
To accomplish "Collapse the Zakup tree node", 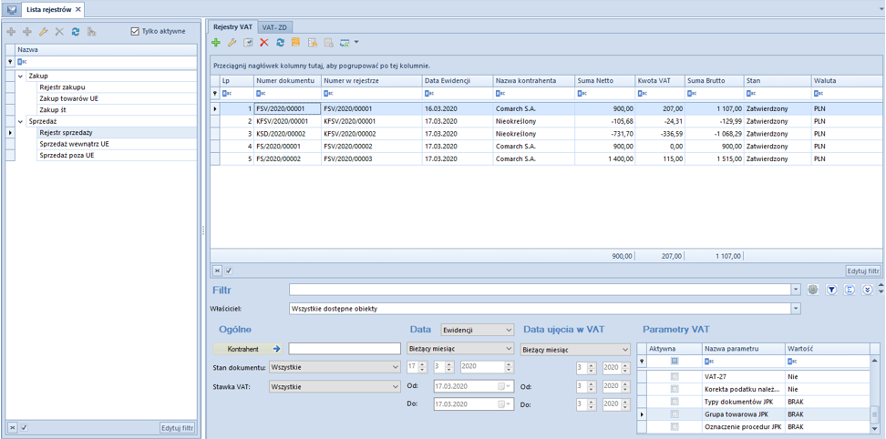I will pyautogui.click(x=21, y=77).
